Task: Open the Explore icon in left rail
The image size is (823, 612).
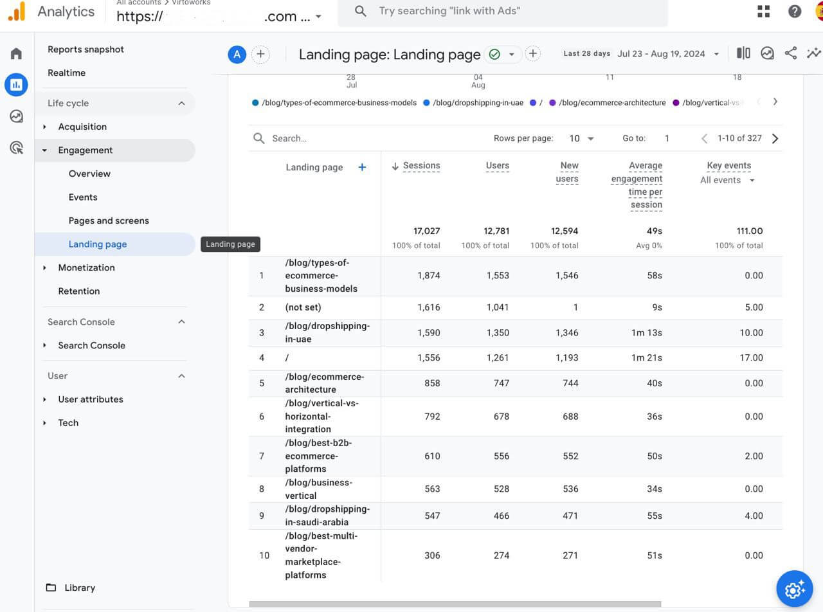Action: [16, 116]
